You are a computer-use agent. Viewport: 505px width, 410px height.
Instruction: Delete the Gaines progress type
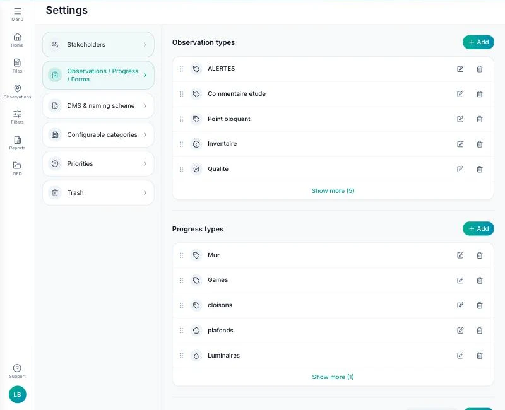coord(480,280)
